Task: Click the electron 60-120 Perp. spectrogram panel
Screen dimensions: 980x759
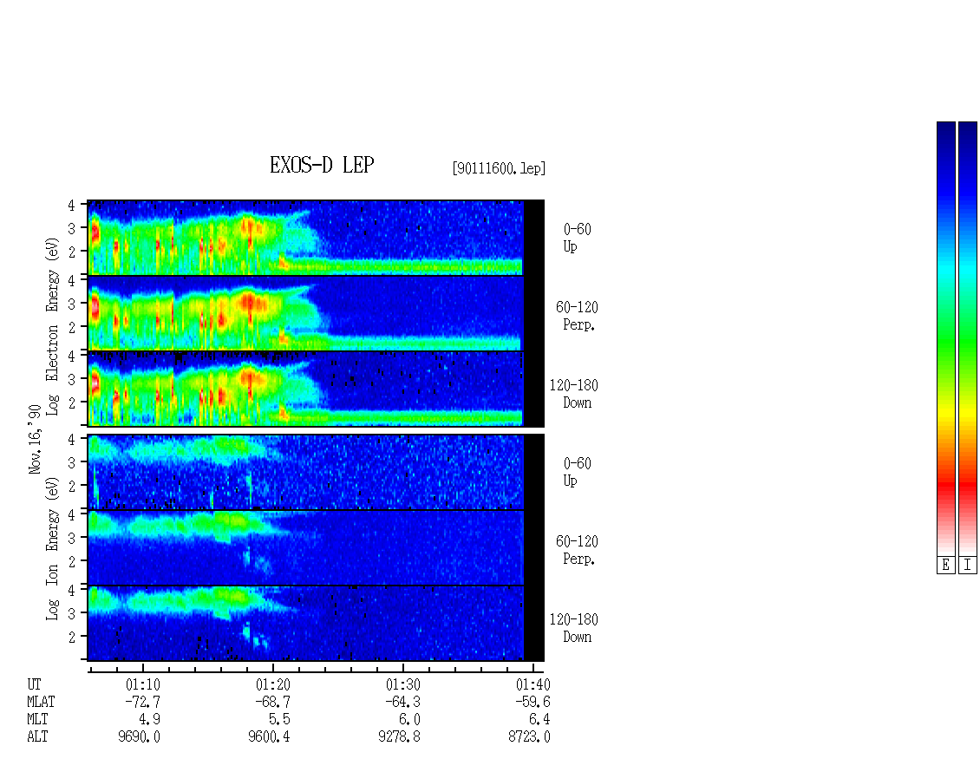Action: tap(316, 313)
